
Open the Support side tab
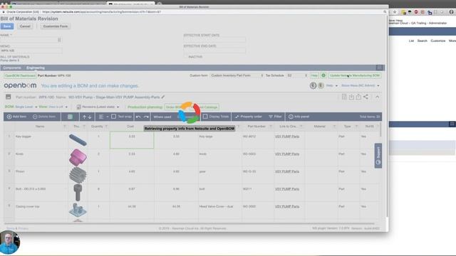(378, 156)
